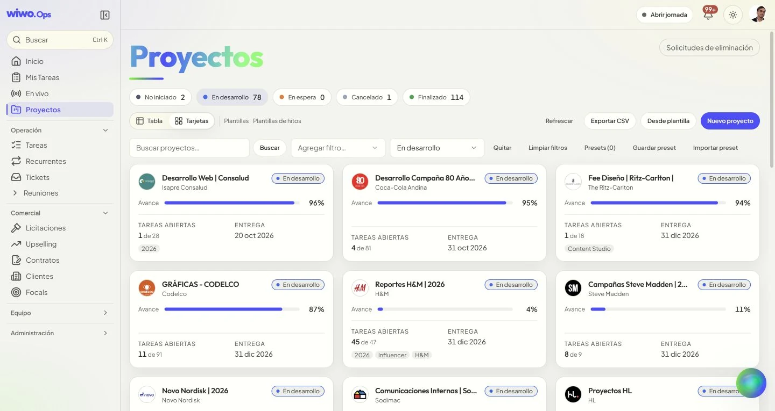The width and height of the screenshot is (775, 411).
Task: Click the Buscar proyectos input field
Action: pos(189,148)
